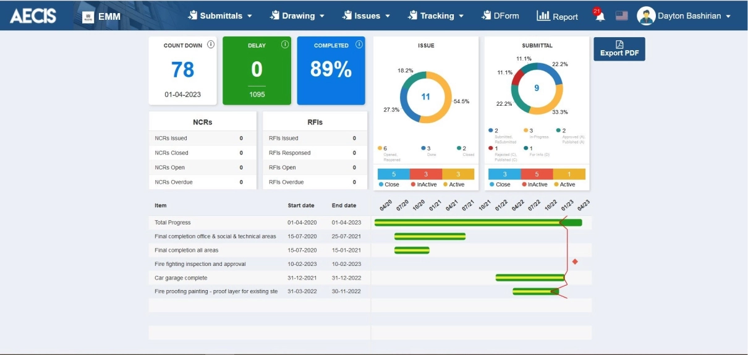Viewport: 748px width, 355px height.
Task: Click Submittal card red InActive segment 5
Action: coord(537,174)
